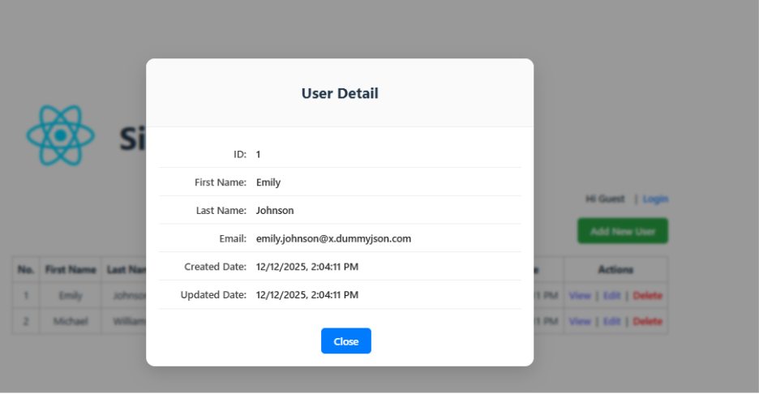Screen dimensions: 759x394
Task: Click the email address emily.johnson@x.dummyjson.com
Action: [x=333, y=238]
